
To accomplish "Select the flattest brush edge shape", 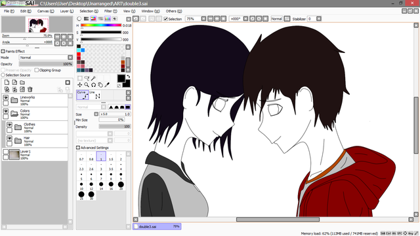I will click(x=128, y=107).
